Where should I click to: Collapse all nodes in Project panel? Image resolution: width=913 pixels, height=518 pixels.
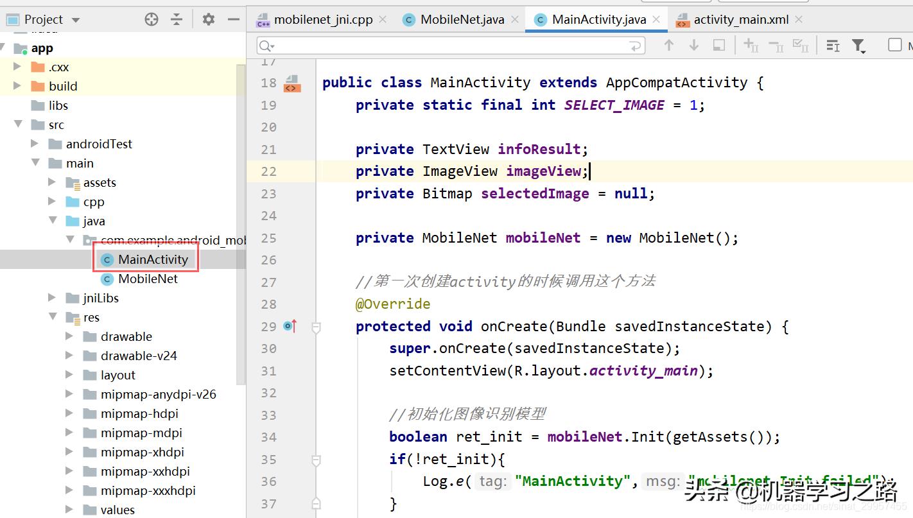[x=177, y=19]
